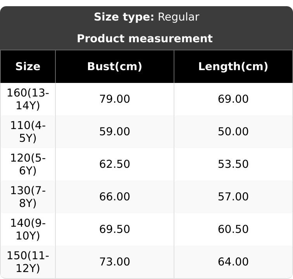Click the 160(13-14Y) size cell
This screenshot has height=279, width=293.
(28, 99)
